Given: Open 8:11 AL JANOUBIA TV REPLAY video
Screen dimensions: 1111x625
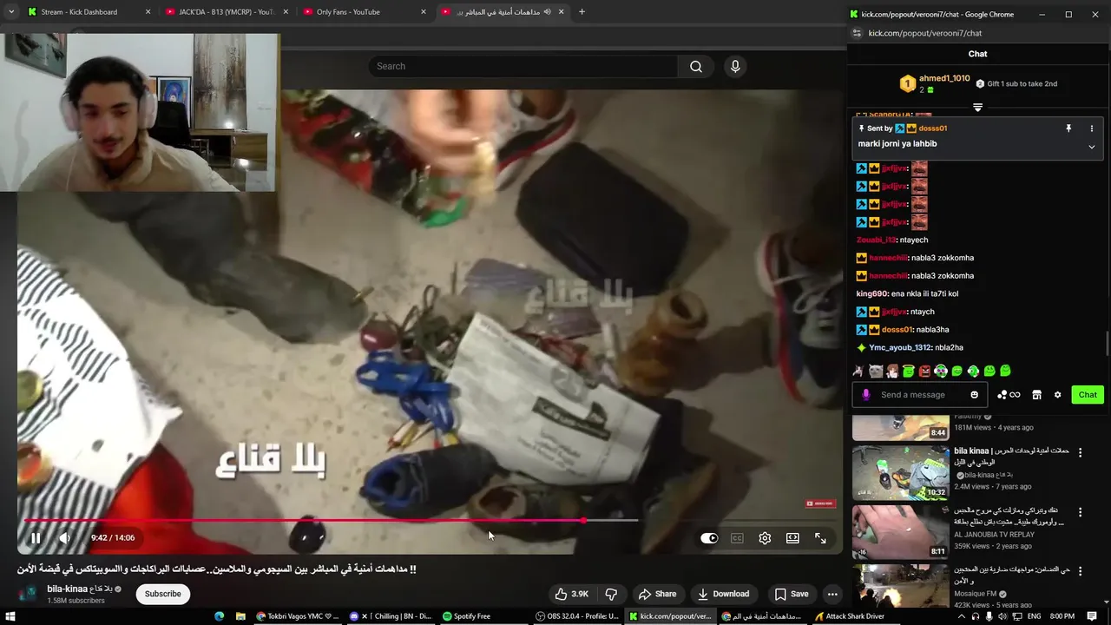Looking at the screenshot, I should pos(901,531).
